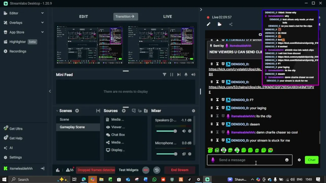326x183 pixels.
Task: Click the Test Widgets button
Action: coord(129,170)
